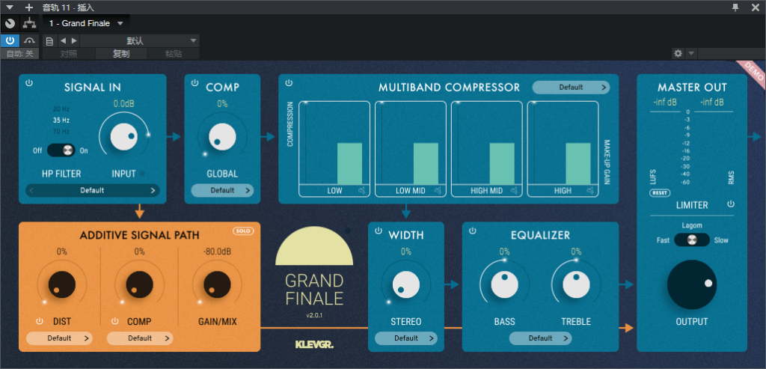
Task: Go to the next preset arrow
Action: coord(74,40)
